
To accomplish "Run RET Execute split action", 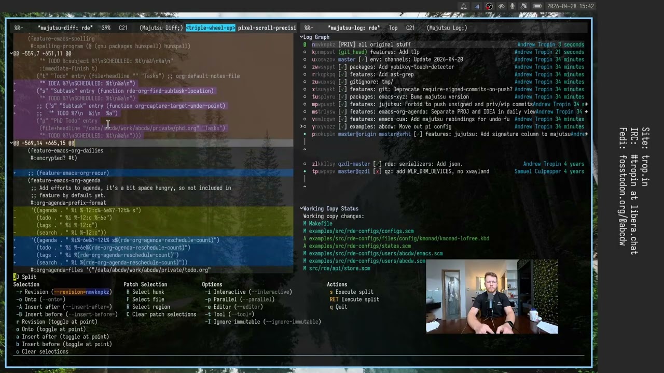I will pos(354,299).
